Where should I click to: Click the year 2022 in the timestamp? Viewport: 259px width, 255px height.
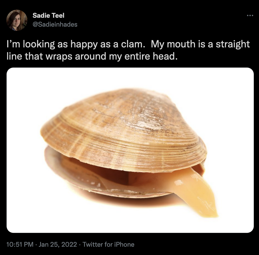tap(69, 244)
